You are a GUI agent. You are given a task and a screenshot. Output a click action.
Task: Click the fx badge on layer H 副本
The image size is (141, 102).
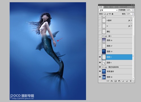coord(129,20)
